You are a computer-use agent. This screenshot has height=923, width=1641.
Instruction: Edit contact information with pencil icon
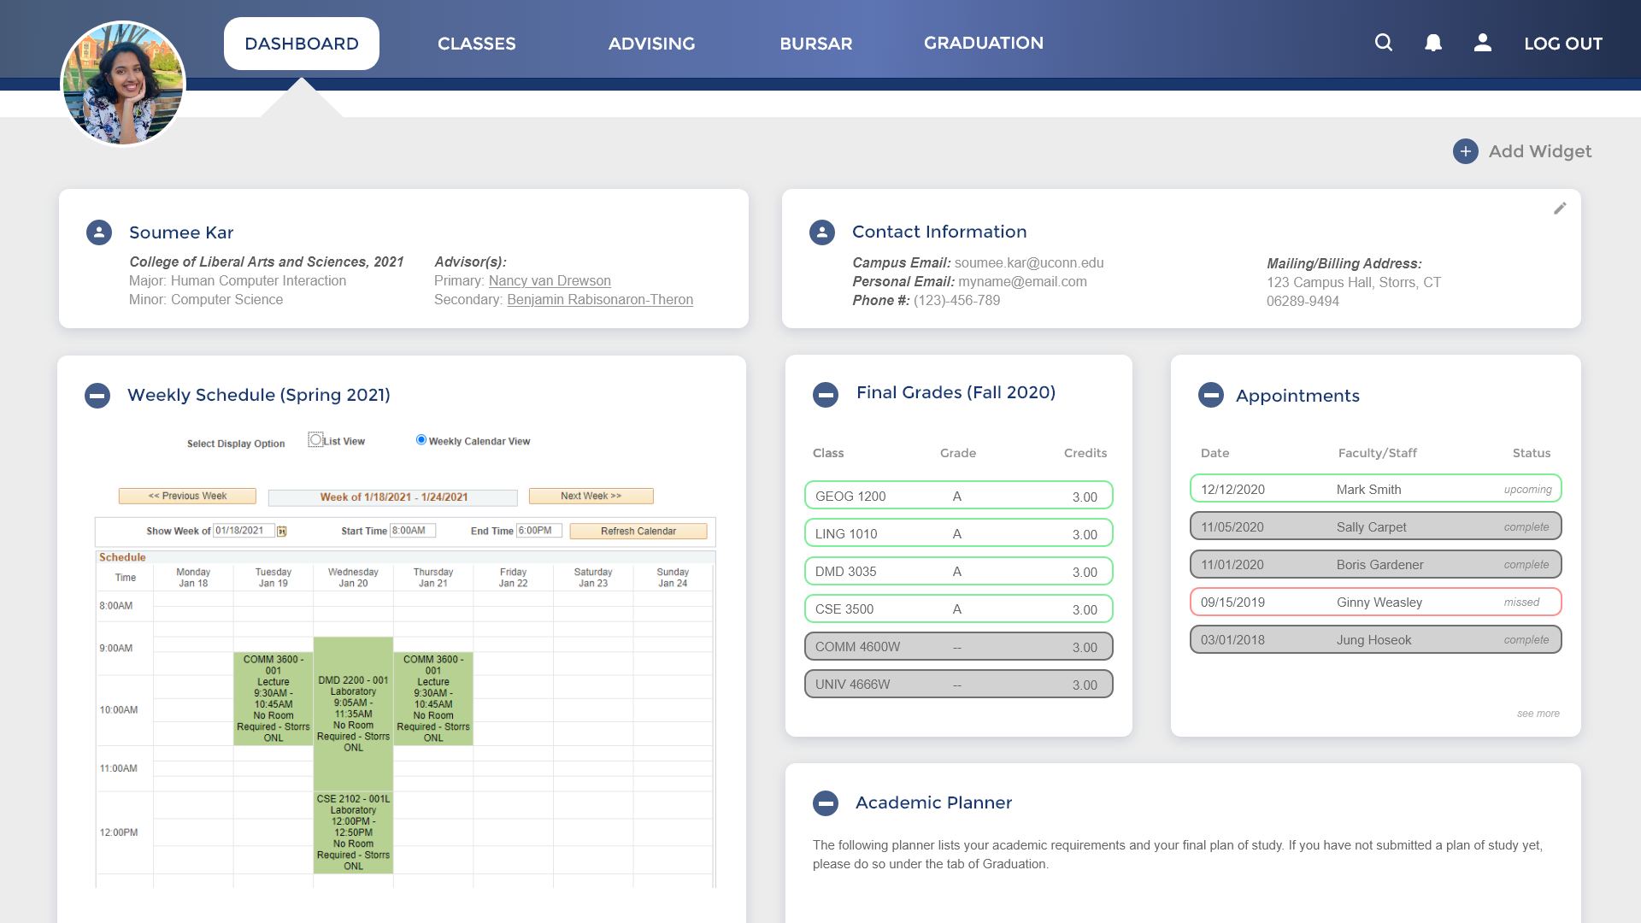tap(1560, 209)
